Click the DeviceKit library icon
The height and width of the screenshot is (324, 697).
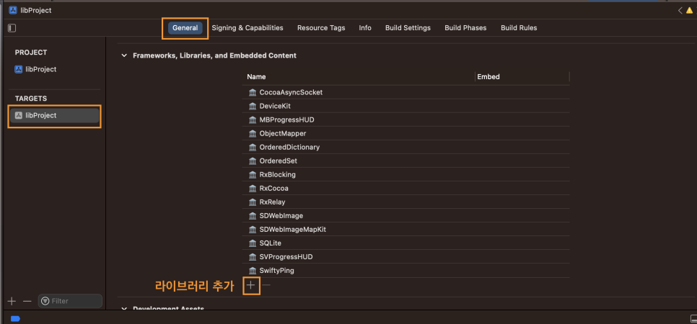click(253, 106)
